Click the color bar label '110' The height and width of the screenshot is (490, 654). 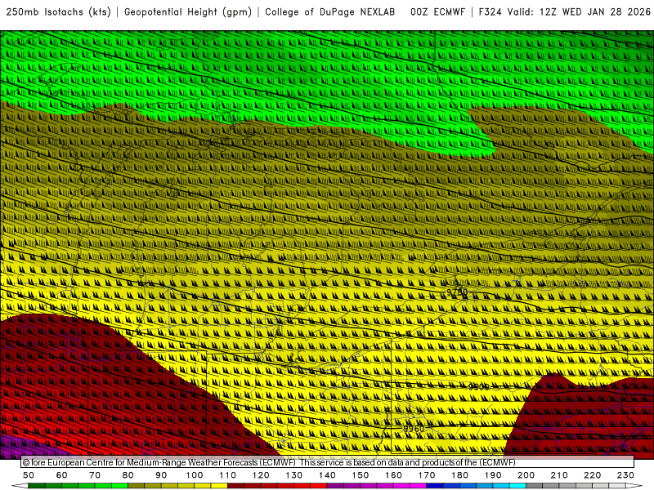click(x=228, y=475)
